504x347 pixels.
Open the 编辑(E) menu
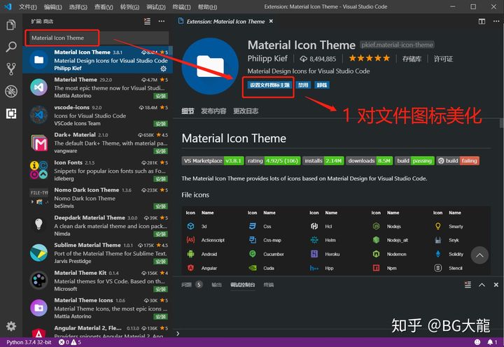(x=52, y=7)
